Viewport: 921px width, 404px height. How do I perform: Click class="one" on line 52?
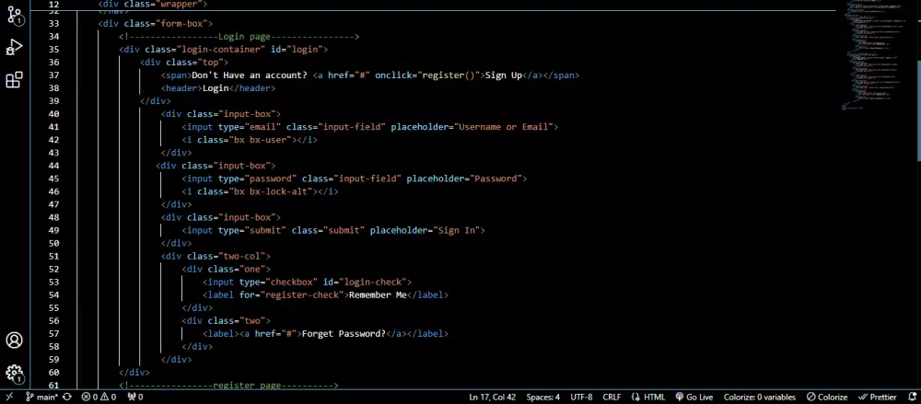236,269
